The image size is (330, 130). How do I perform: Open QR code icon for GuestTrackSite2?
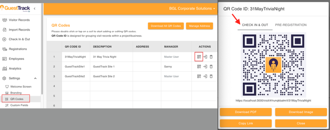click(199, 76)
